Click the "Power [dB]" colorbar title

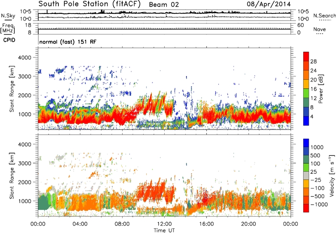(321, 89)
